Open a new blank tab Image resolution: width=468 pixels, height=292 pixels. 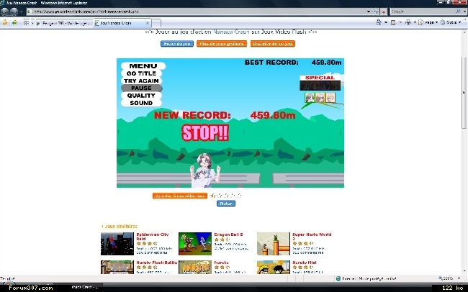[156, 23]
